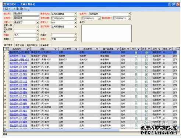181x138 pixels.
Task: Open the 事务机构 dropdown
Action: tap(75, 14)
